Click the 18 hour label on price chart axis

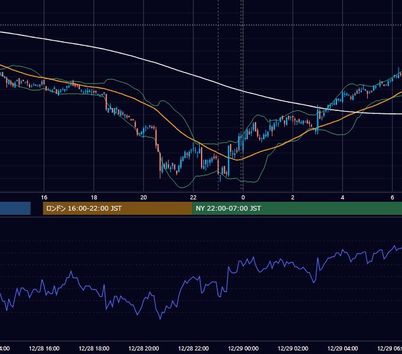tap(94, 198)
